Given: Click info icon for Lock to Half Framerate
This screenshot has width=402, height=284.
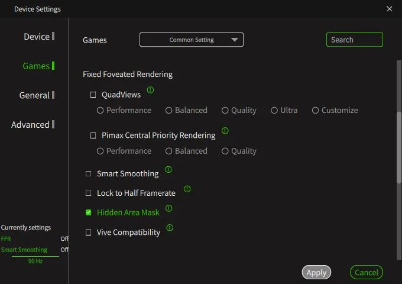Looking at the screenshot, I should pyautogui.click(x=187, y=189).
